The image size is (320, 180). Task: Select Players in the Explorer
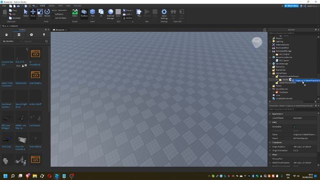click(279, 38)
